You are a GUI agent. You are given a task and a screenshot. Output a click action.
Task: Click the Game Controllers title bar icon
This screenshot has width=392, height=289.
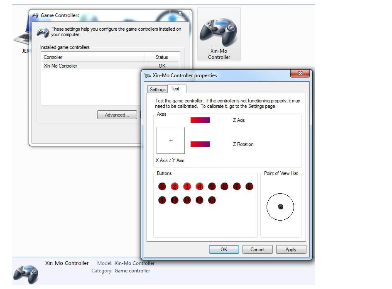(x=35, y=15)
